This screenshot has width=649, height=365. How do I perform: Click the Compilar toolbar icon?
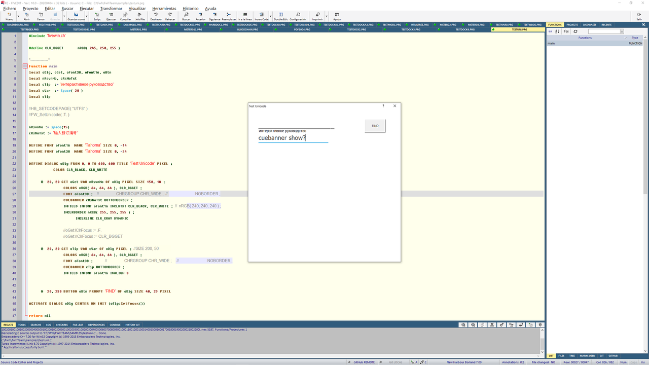(125, 16)
